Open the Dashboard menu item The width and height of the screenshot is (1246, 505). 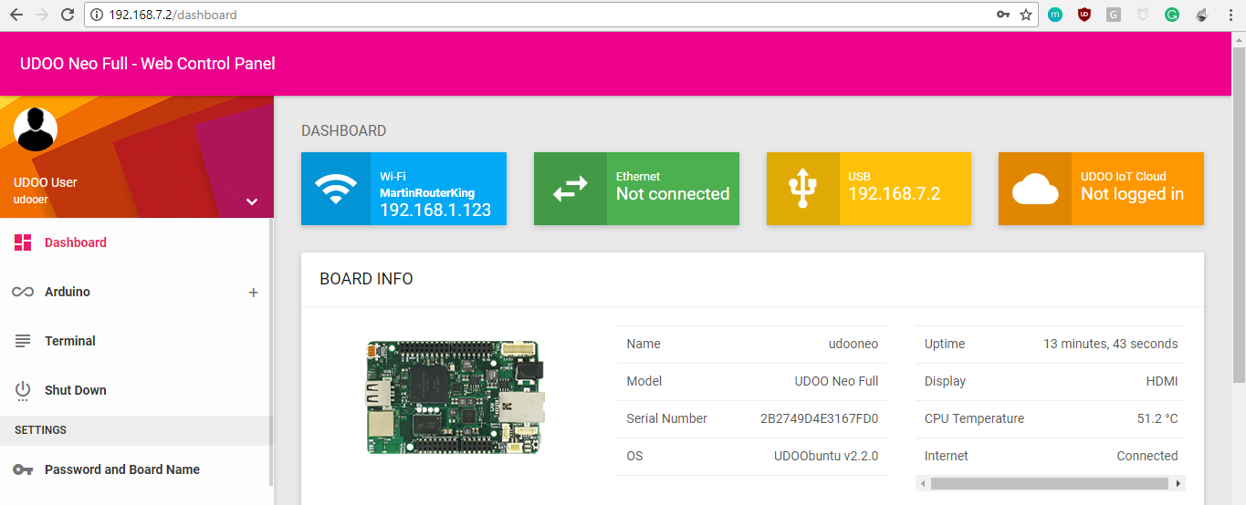tap(135, 242)
